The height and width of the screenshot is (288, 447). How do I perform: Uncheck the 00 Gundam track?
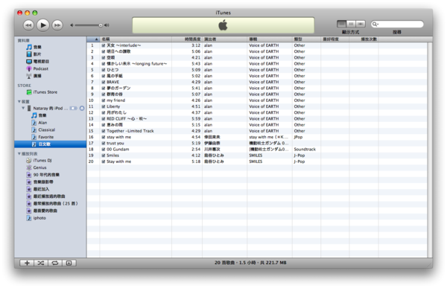point(104,150)
